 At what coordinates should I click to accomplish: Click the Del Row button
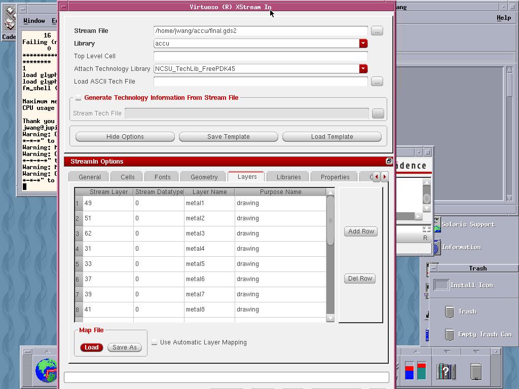click(360, 279)
